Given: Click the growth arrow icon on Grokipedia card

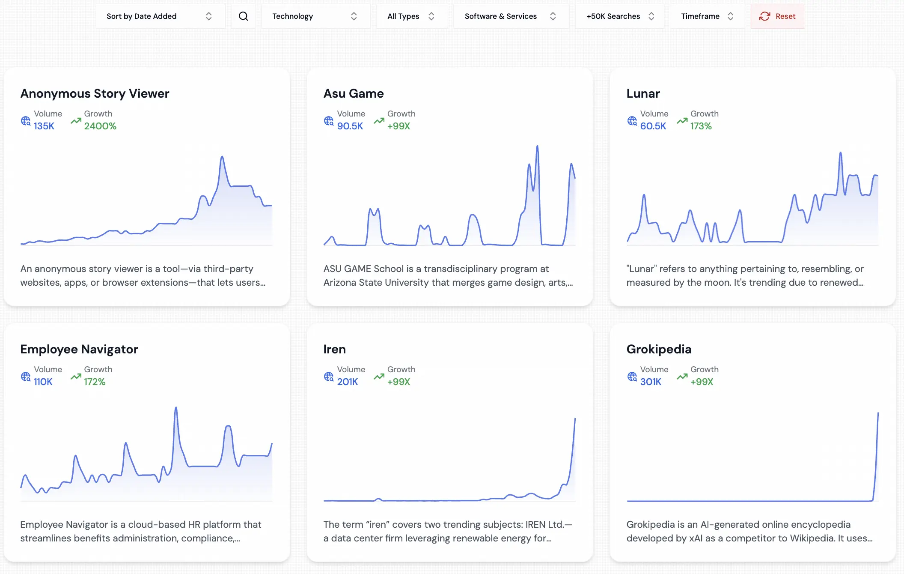Looking at the screenshot, I should (x=681, y=377).
